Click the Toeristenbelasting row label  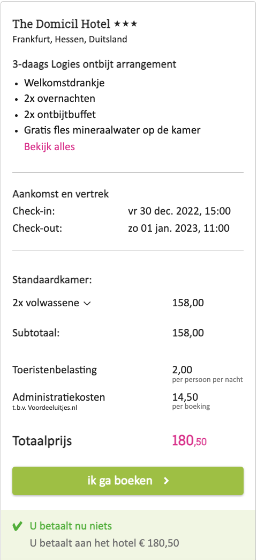click(x=55, y=370)
